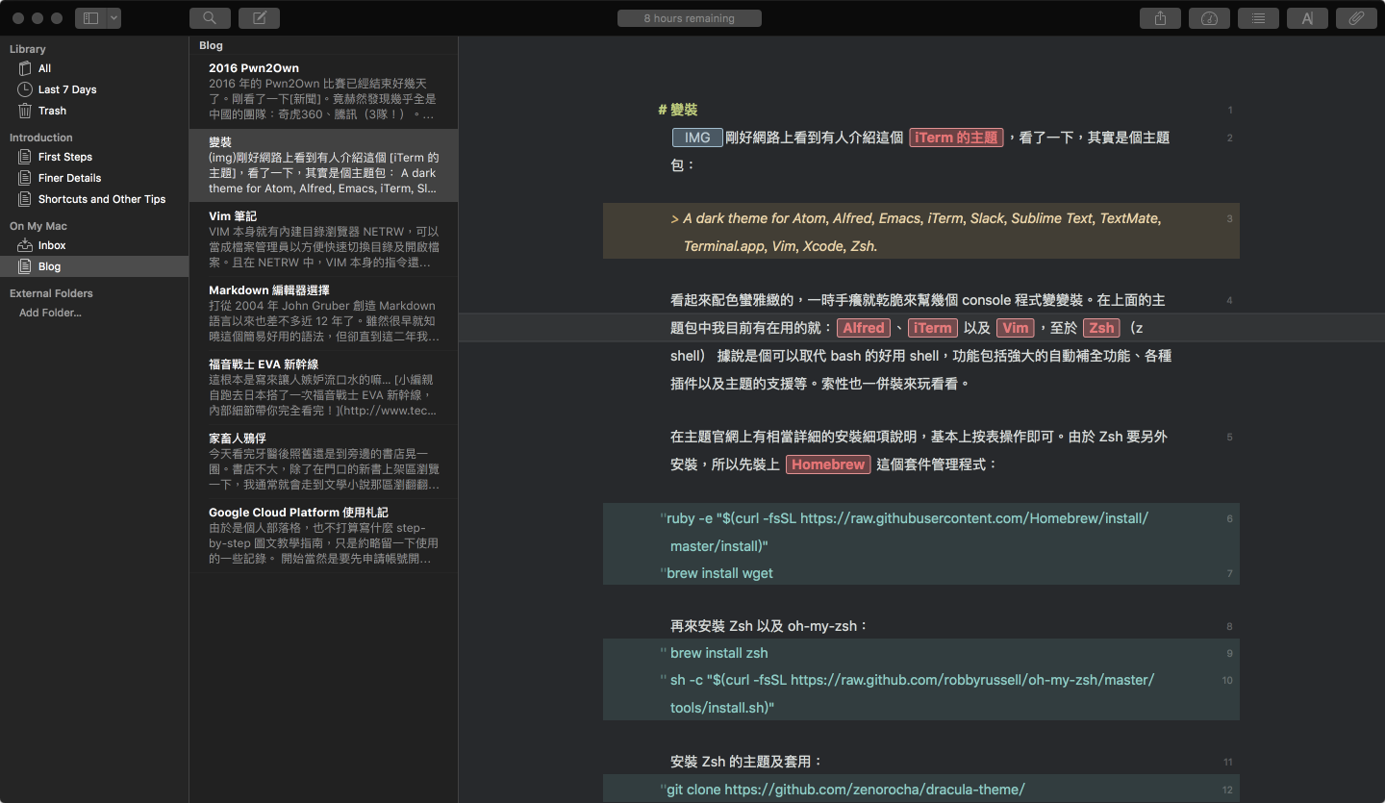Create a new sheet with compose icon
1385x803 pixels.
[259, 18]
